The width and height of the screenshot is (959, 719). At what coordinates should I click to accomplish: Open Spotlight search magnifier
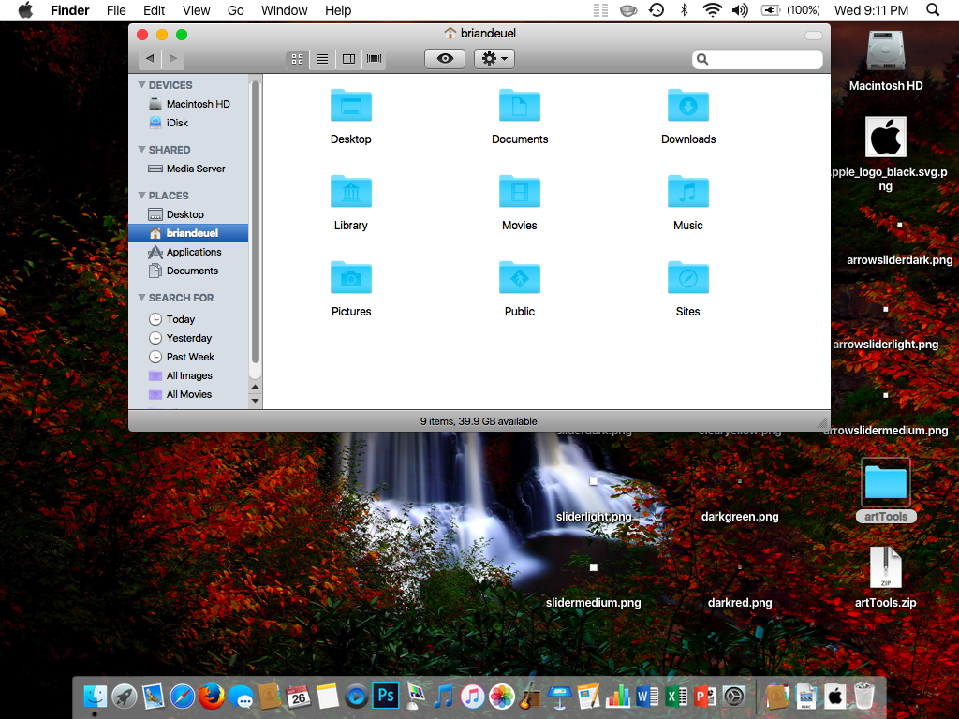click(933, 10)
